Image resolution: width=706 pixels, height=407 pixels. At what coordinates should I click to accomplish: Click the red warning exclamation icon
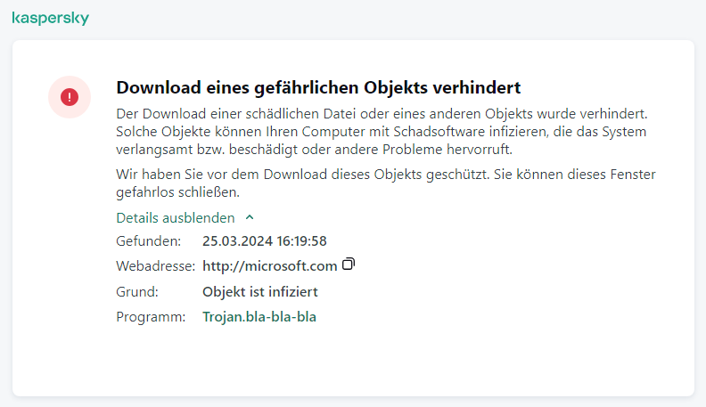coord(70,96)
